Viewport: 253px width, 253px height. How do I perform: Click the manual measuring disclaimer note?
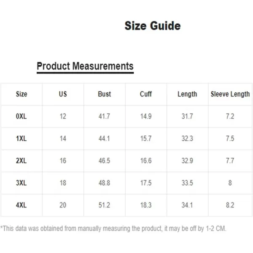click(113, 229)
